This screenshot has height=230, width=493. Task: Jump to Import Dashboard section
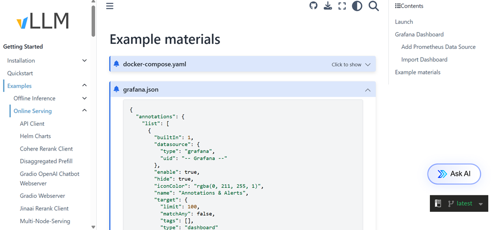424,60
